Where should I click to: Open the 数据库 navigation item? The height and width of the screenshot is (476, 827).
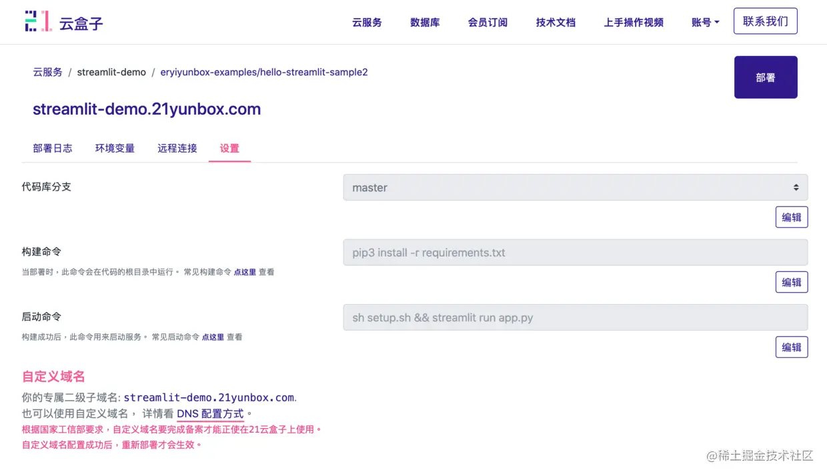pos(425,21)
